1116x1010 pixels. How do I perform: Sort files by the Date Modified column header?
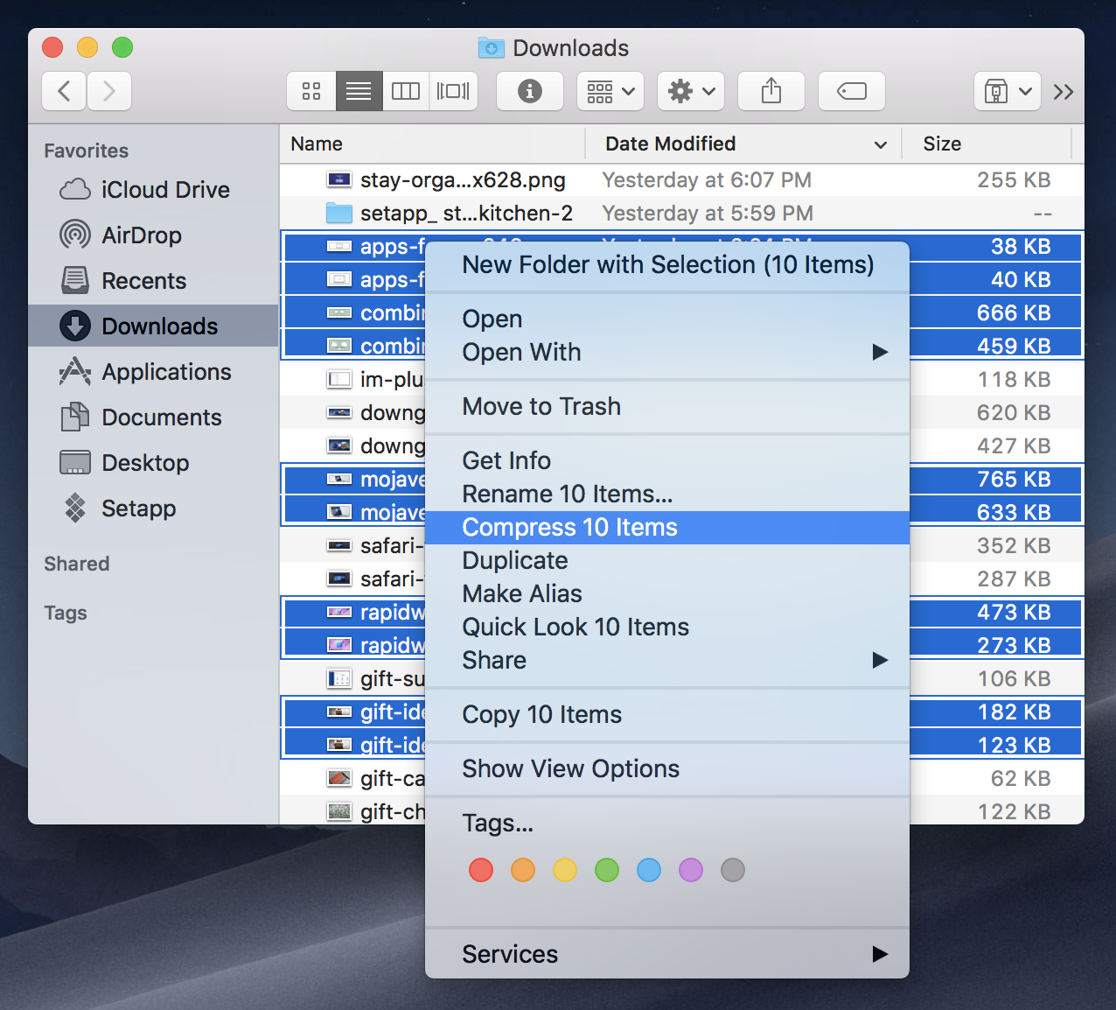pos(669,144)
